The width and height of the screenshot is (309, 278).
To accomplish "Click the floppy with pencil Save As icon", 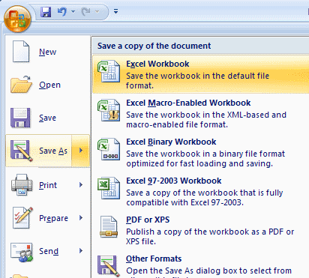I will pos(21,151).
